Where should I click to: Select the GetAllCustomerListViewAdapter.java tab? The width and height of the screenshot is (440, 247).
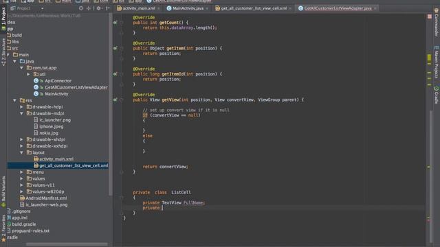tap(338, 8)
